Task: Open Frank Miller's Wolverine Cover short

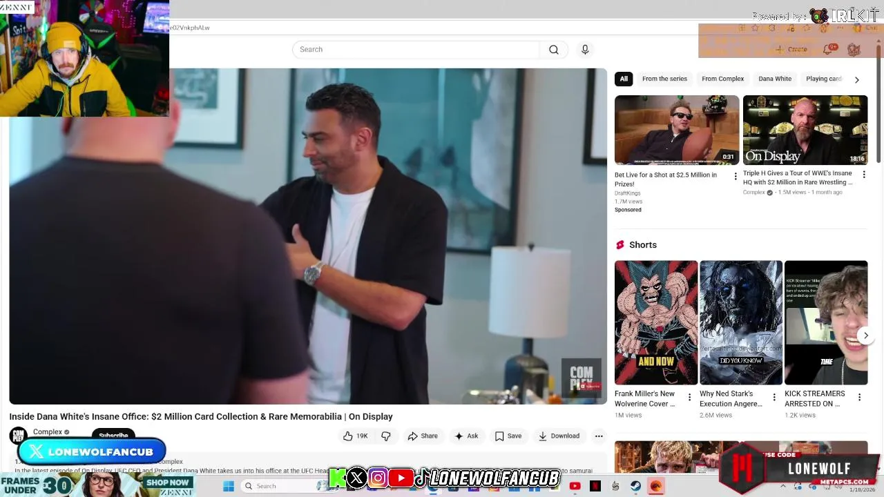Action: (656, 322)
